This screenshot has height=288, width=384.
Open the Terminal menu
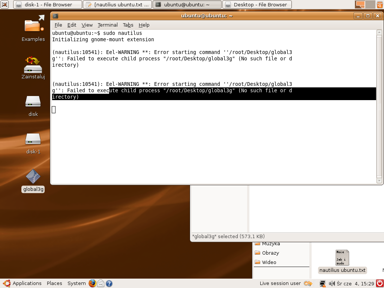(108, 25)
